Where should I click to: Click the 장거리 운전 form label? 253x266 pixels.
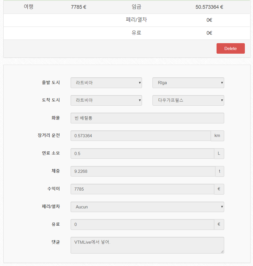[49, 136]
